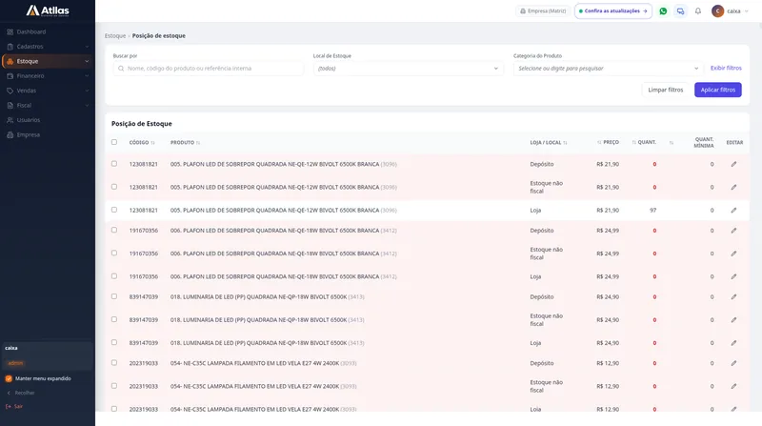This screenshot has width=762, height=426.
Task: Click the Atlas logo
Action: [x=48, y=10]
